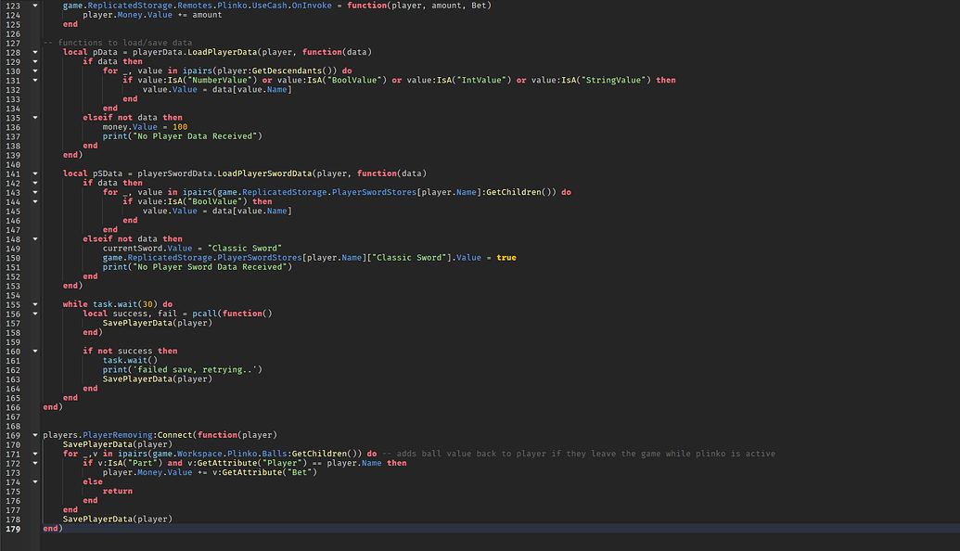Screen dimensions: 960x551
Task: Collapse the if data then block on line 142
Action: [33, 183]
